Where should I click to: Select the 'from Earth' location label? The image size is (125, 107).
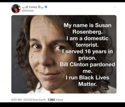point(39,100)
